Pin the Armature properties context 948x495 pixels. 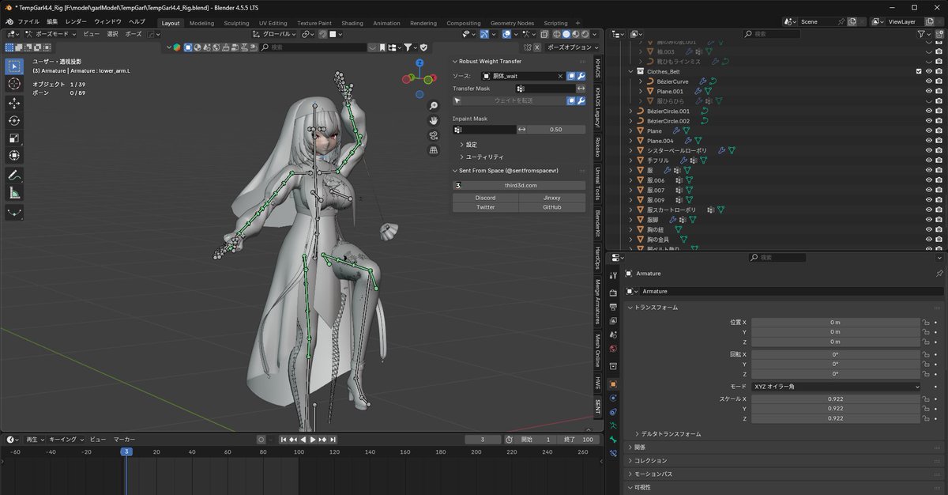[x=939, y=274]
